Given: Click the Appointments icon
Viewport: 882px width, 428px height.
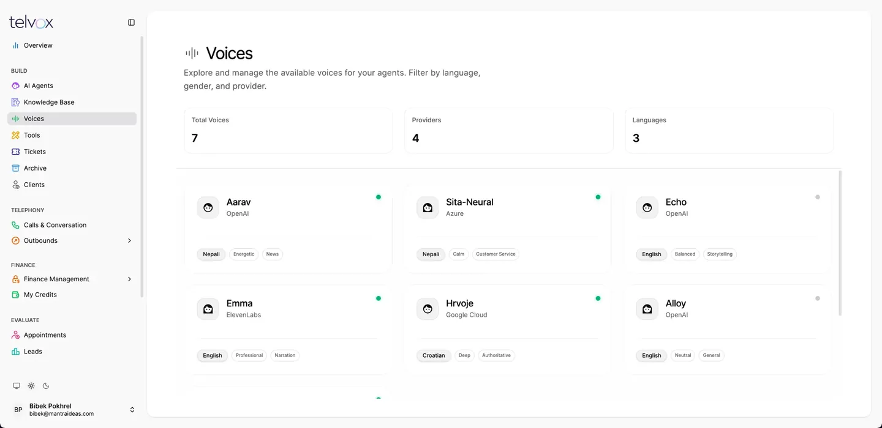Looking at the screenshot, I should pyautogui.click(x=16, y=335).
